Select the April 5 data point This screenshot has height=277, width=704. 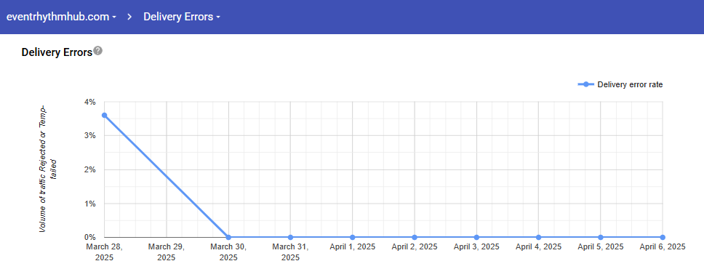click(600, 237)
